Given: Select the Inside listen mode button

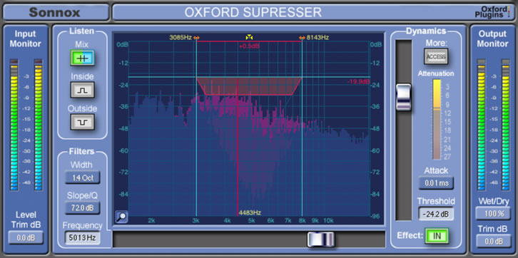Looking at the screenshot, I should pos(82,90).
